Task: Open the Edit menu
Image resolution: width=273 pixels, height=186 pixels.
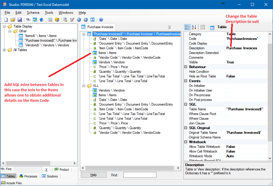Action: click(x=18, y=13)
